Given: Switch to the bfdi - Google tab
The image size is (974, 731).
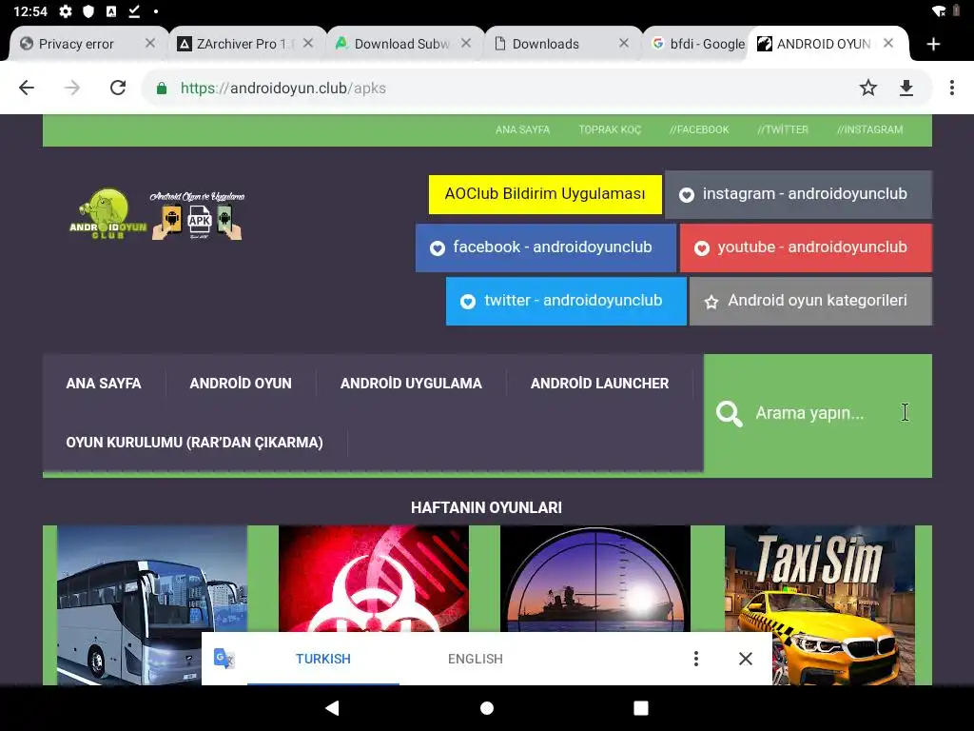Looking at the screenshot, I should click(x=698, y=44).
